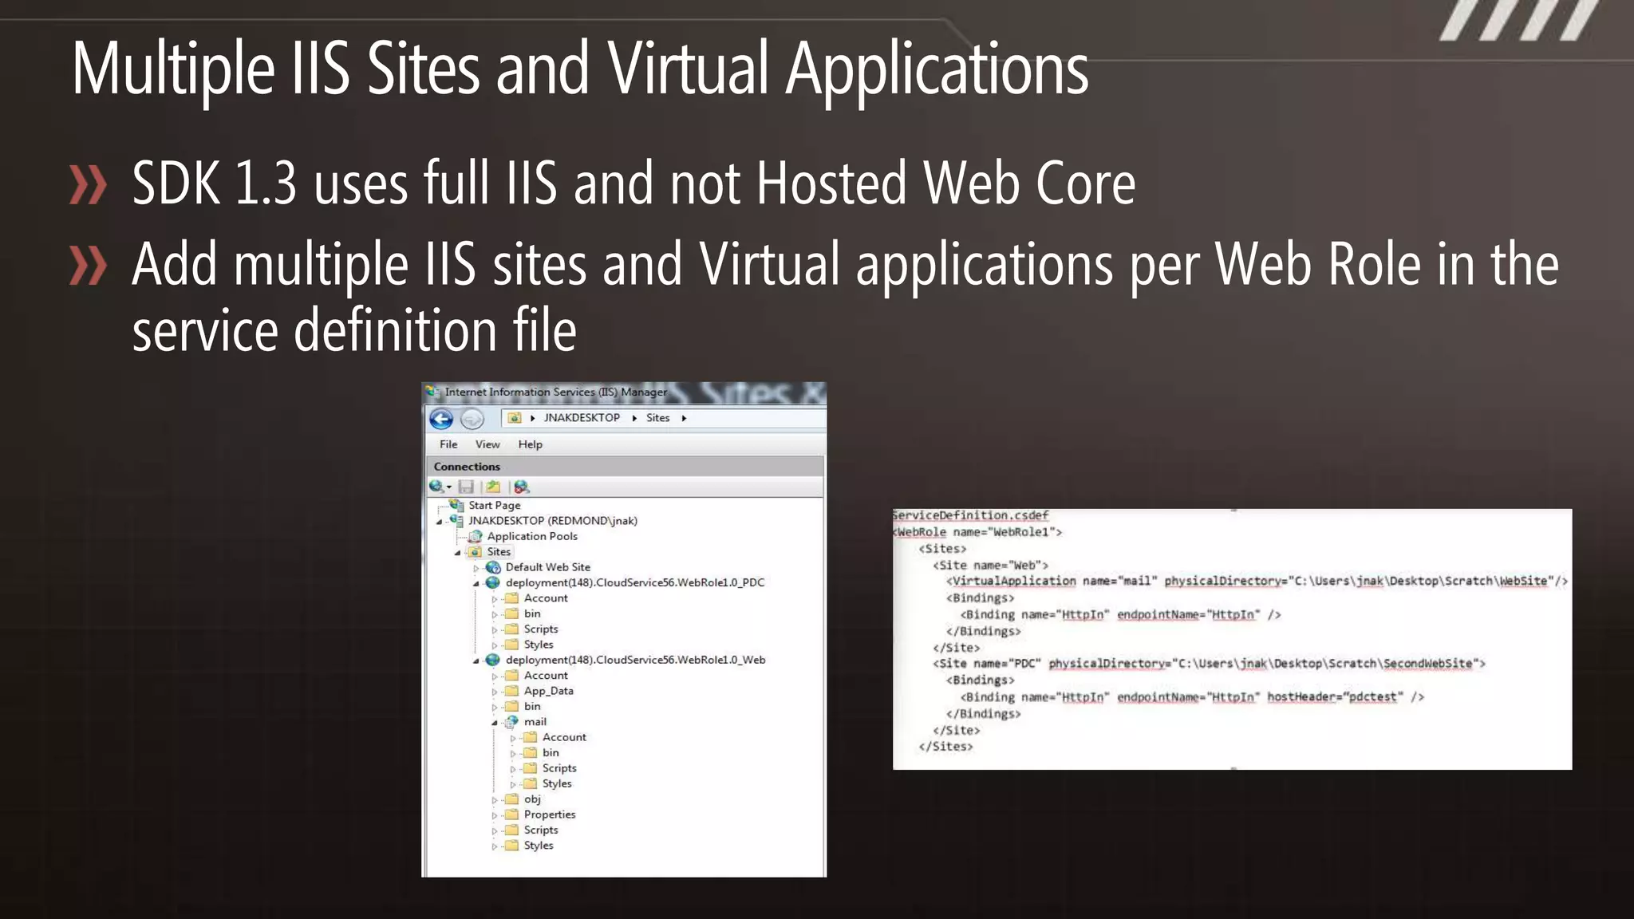Click the Up folder icon in Connections toolbar

click(x=493, y=487)
